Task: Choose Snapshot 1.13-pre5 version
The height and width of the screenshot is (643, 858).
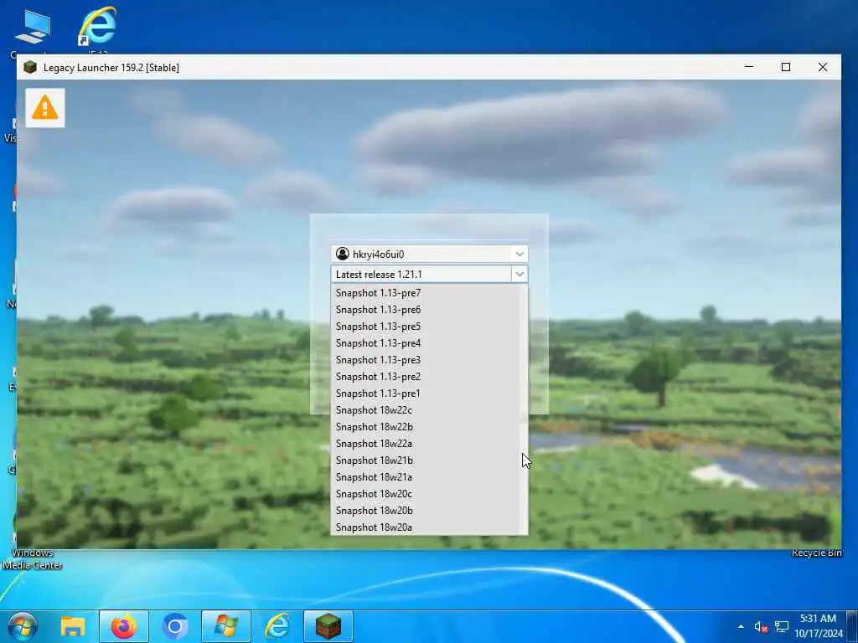Action: (x=425, y=327)
